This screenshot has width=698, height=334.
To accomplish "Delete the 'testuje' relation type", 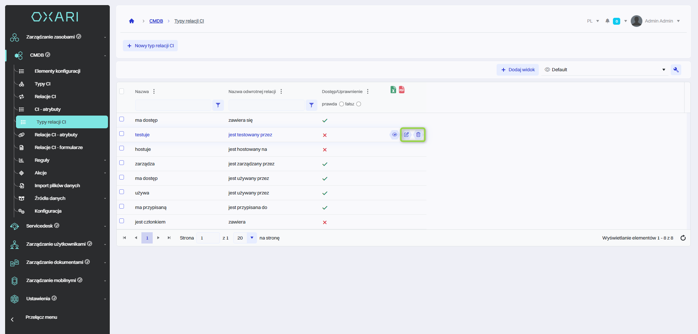I will [x=418, y=135].
